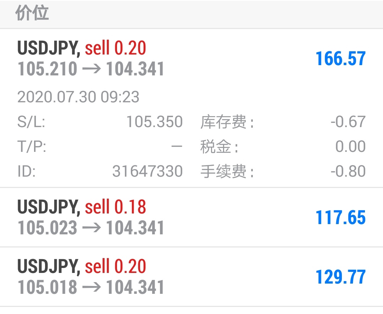Tap the 105.210 → 104.341 price line
This screenshot has height=314, width=383.
pos(91,69)
